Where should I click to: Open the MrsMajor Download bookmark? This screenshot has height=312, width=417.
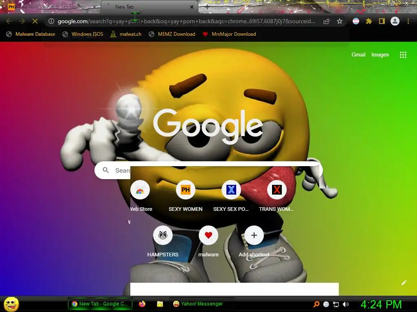point(229,34)
